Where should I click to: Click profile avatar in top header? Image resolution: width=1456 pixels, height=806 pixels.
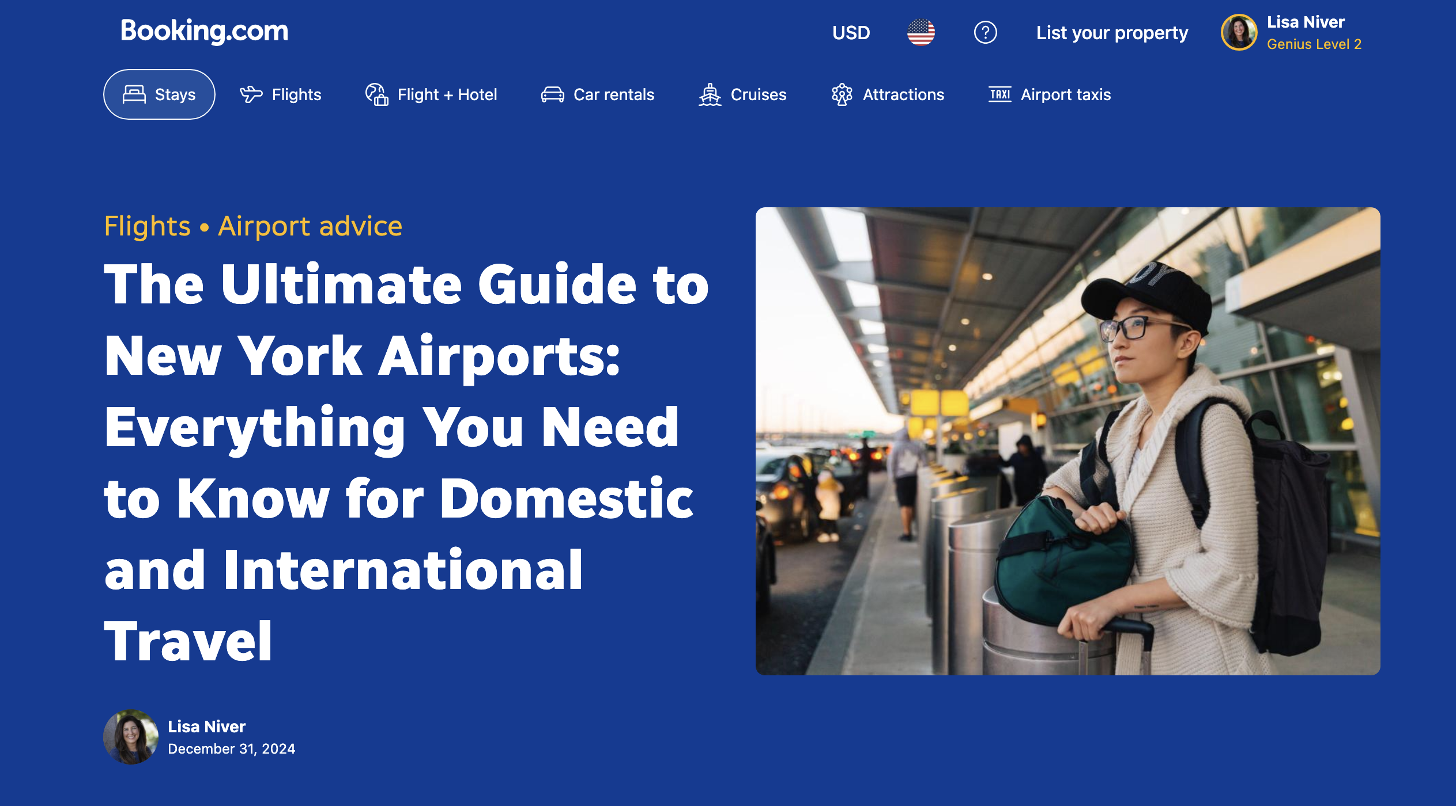coord(1239,32)
